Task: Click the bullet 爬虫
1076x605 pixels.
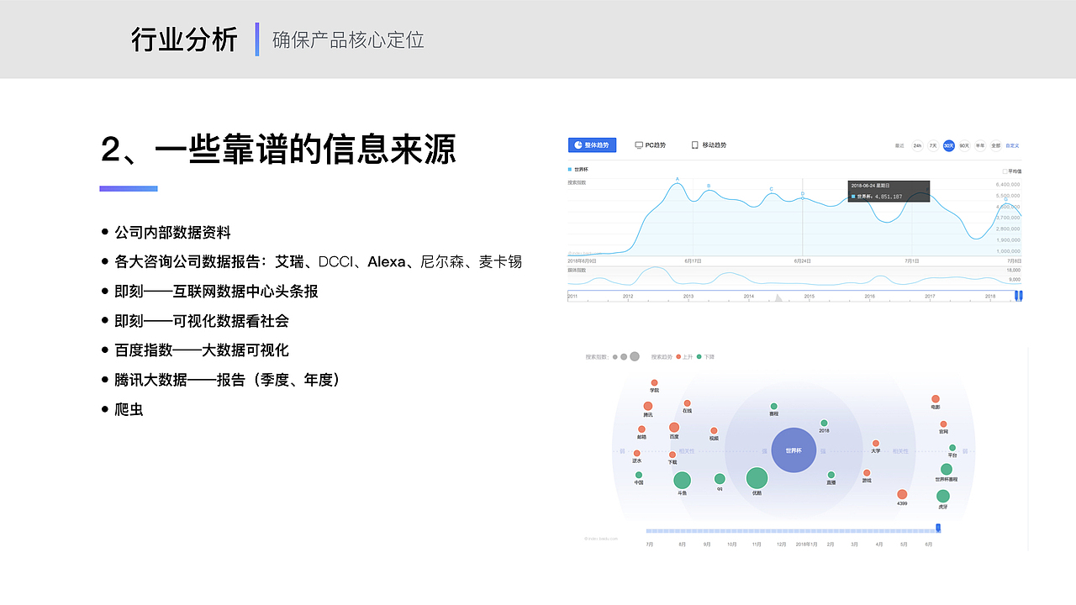Action: tap(129, 409)
